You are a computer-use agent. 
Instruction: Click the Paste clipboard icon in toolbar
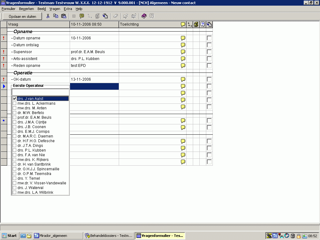pyautogui.click(x=64, y=16)
